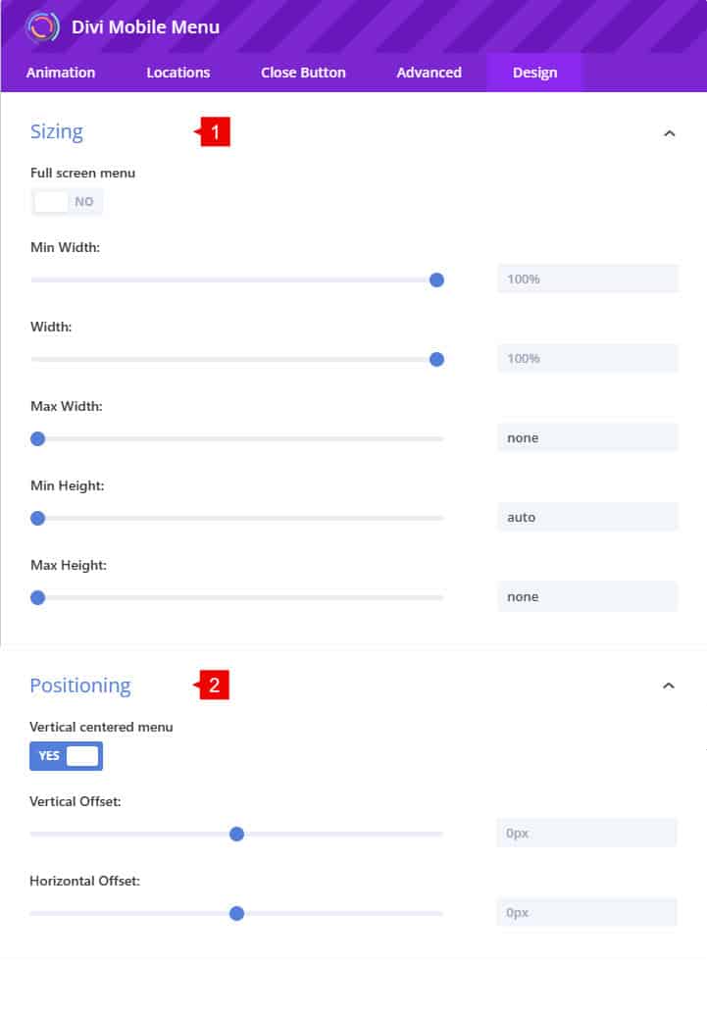Click the Min Width slider handle

pos(437,279)
